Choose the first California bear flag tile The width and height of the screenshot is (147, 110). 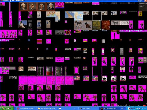tap(104, 79)
